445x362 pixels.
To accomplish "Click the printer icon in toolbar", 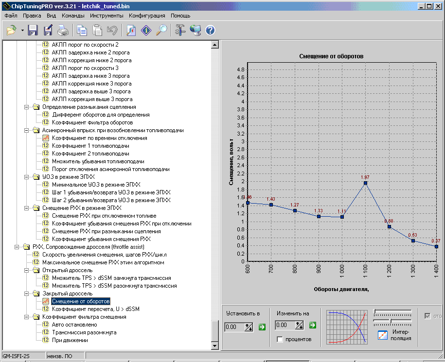I will click(63, 31).
